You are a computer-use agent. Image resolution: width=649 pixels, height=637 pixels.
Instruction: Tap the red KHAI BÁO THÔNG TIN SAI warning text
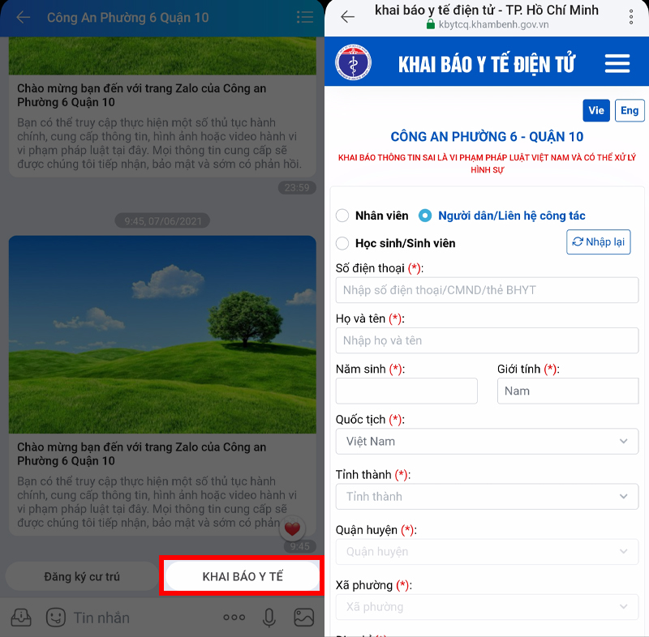(x=488, y=163)
